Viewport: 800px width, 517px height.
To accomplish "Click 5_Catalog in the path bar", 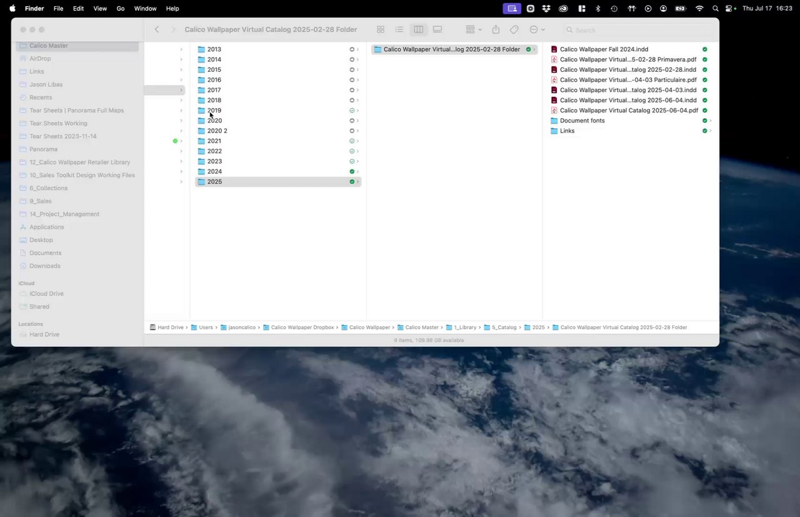I will point(500,328).
